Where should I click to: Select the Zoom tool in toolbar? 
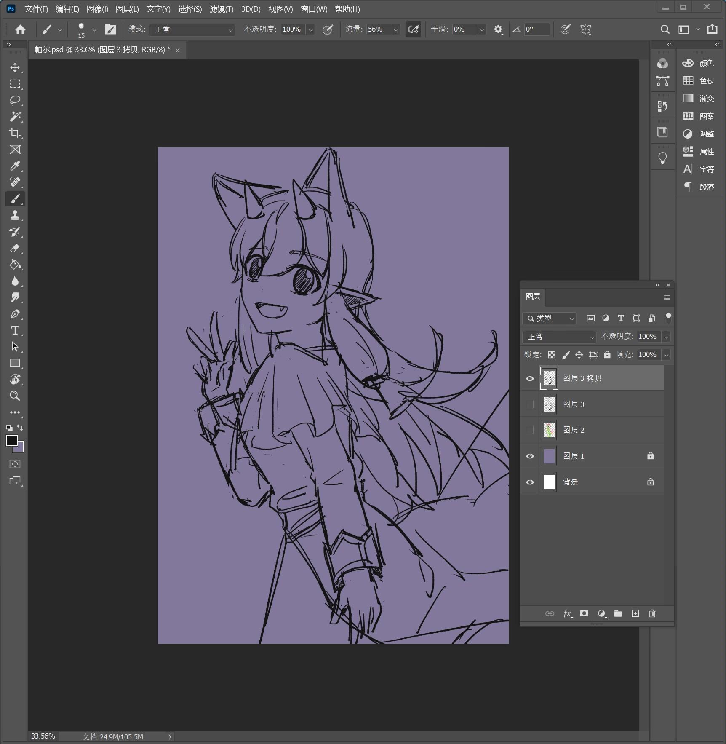coord(15,396)
